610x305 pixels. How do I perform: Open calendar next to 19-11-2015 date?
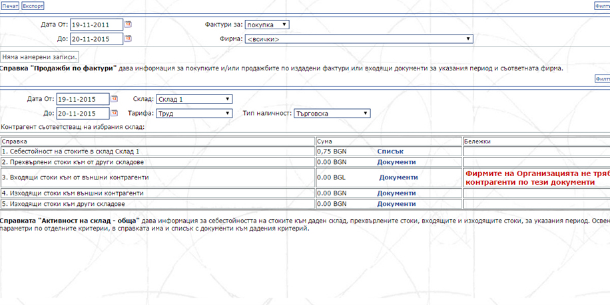point(115,99)
